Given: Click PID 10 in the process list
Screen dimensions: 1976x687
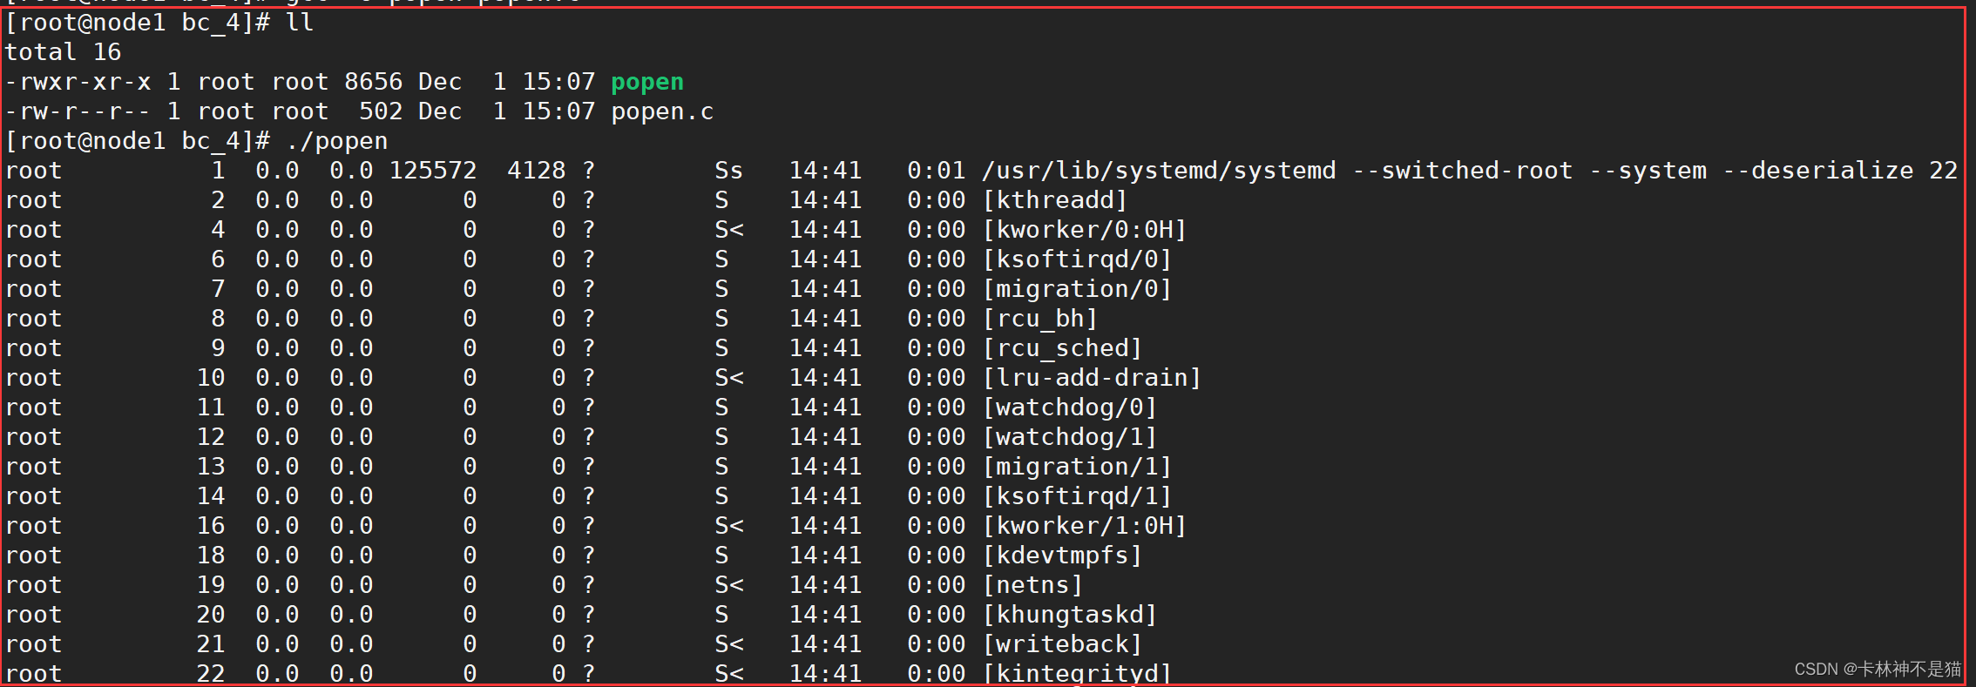Looking at the screenshot, I should (x=211, y=378).
